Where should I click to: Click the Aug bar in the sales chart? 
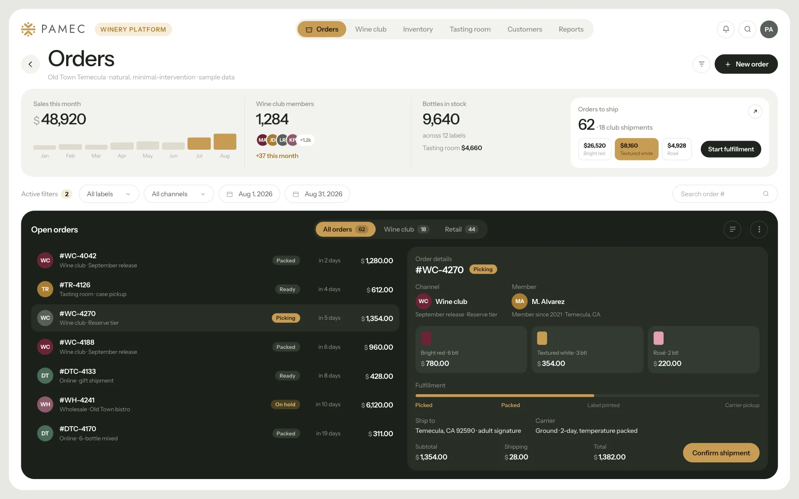[x=225, y=141]
